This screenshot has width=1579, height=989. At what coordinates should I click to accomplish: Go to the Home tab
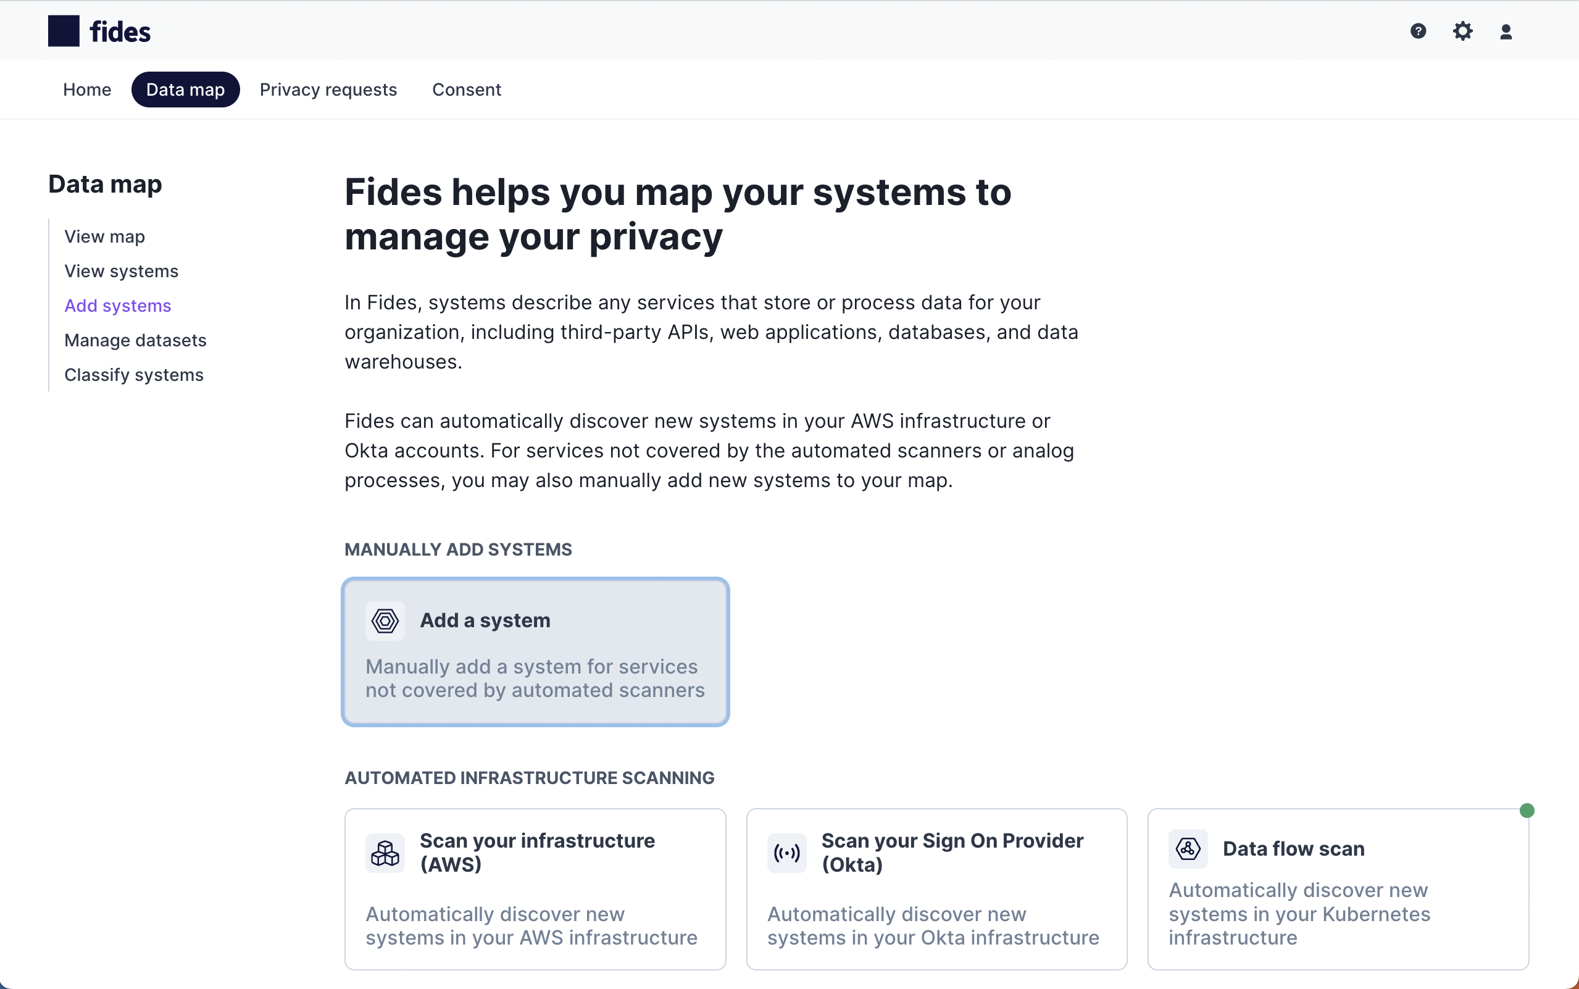pos(87,90)
